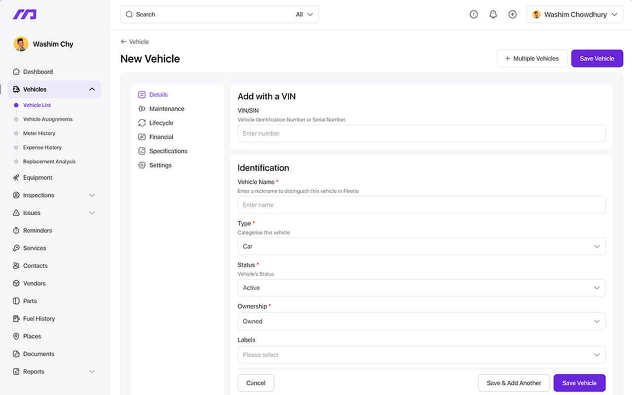Open the Labels select dropdown
This screenshot has height=395, width=632.
pyautogui.click(x=421, y=355)
